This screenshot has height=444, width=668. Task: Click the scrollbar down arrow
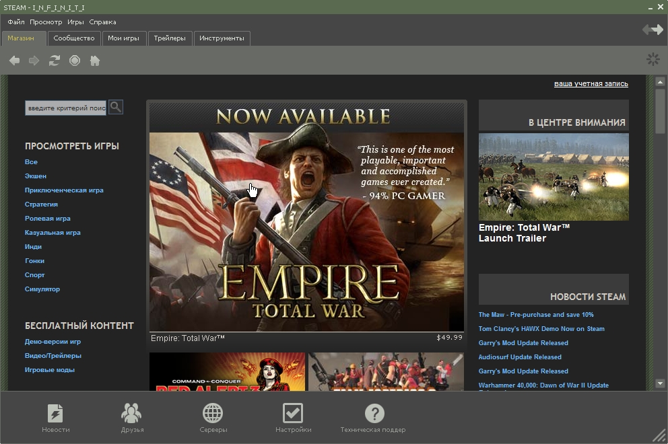pyautogui.click(x=660, y=383)
